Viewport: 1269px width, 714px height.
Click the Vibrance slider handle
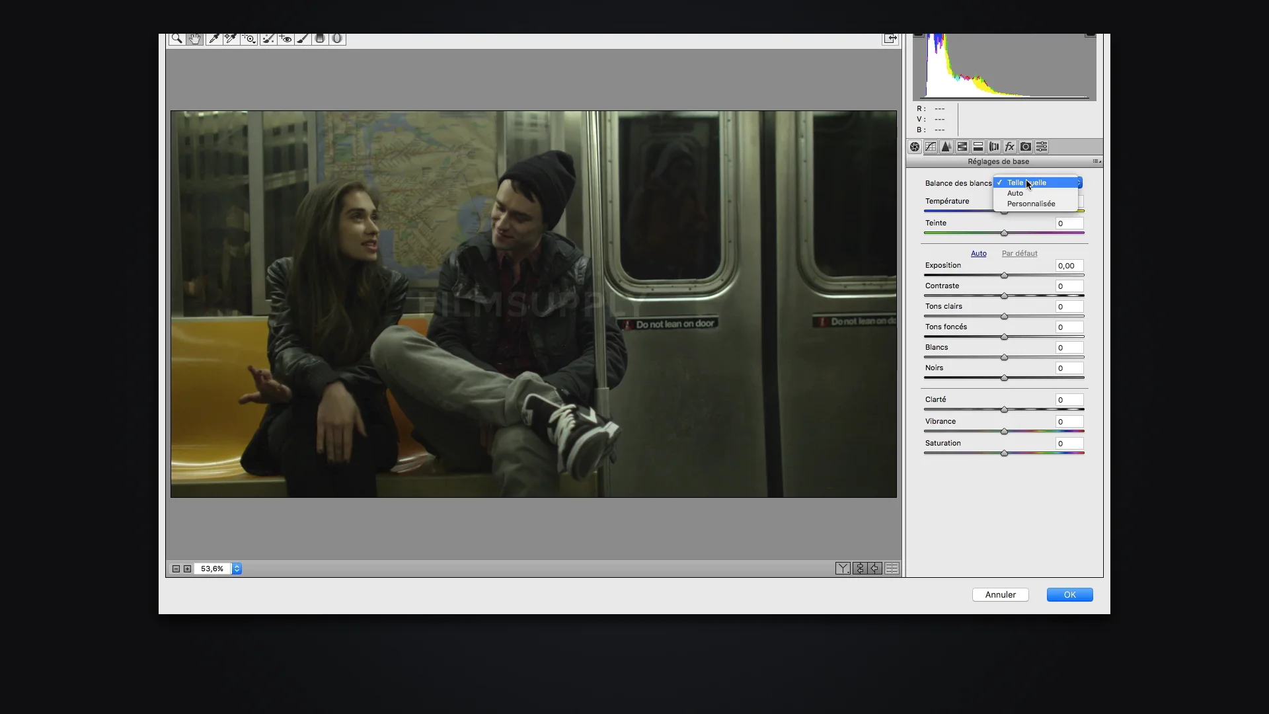click(x=1004, y=432)
